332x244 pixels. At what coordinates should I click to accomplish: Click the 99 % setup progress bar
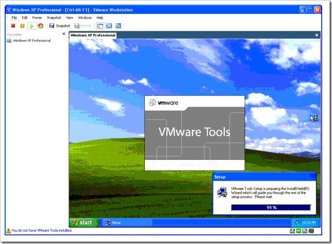(x=271, y=207)
